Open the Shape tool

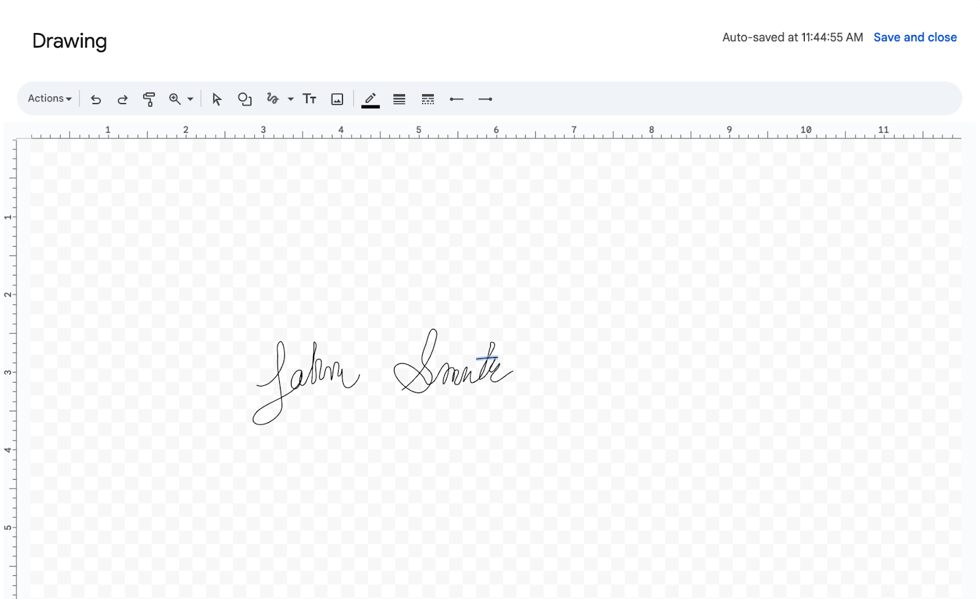point(244,99)
